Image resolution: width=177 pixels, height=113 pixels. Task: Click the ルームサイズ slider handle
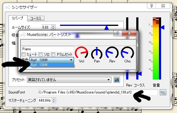pos(107,28)
